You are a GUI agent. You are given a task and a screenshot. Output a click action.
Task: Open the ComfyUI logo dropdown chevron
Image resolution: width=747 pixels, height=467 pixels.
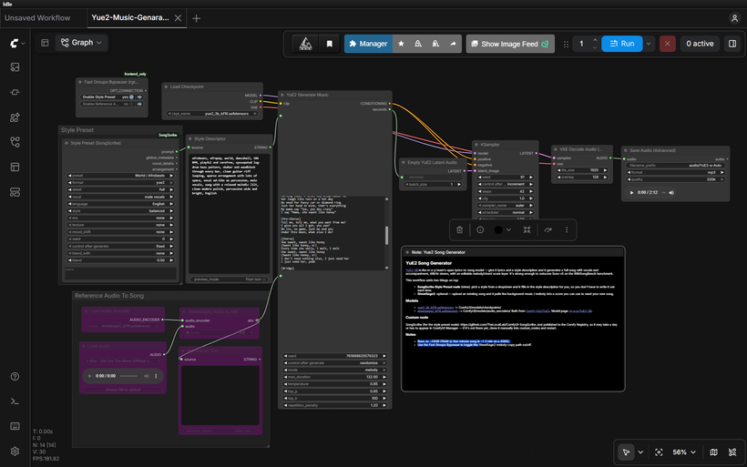coord(23,44)
